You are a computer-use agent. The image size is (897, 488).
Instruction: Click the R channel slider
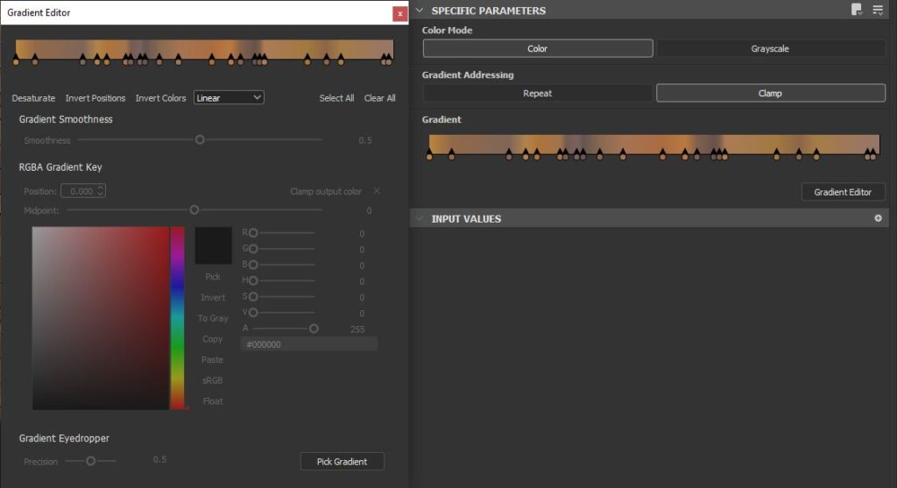(x=280, y=233)
